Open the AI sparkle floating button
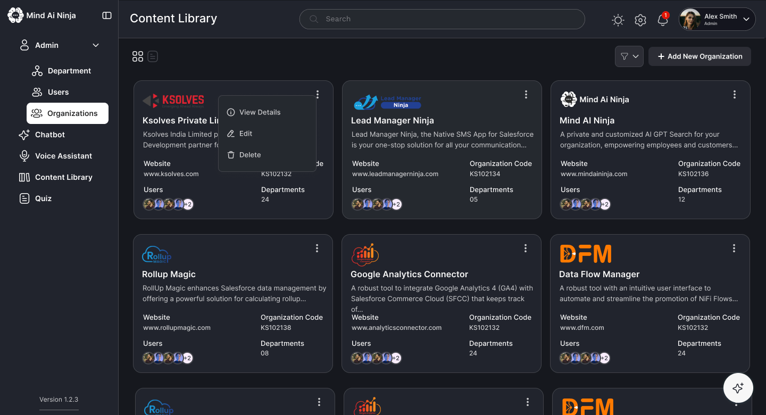Image resolution: width=766 pixels, height=415 pixels. (x=738, y=388)
